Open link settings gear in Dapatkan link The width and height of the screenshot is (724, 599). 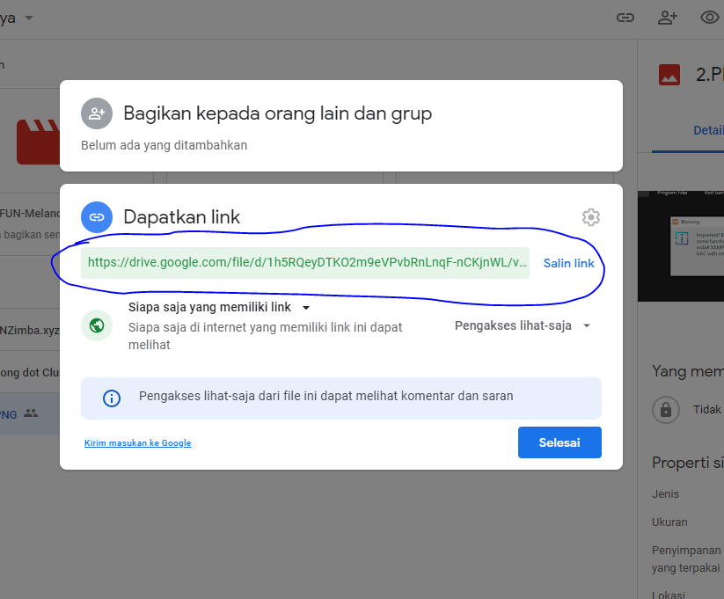point(590,217)
